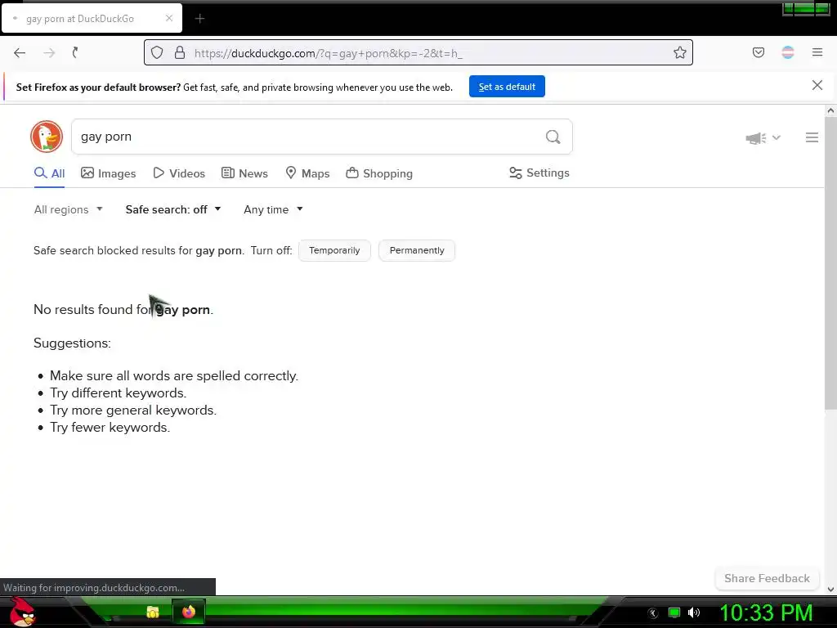The width and height of the screenshot is (837, 628).
Task: Click the Start menu Angry Bird icon
Action: pos(22,612)
